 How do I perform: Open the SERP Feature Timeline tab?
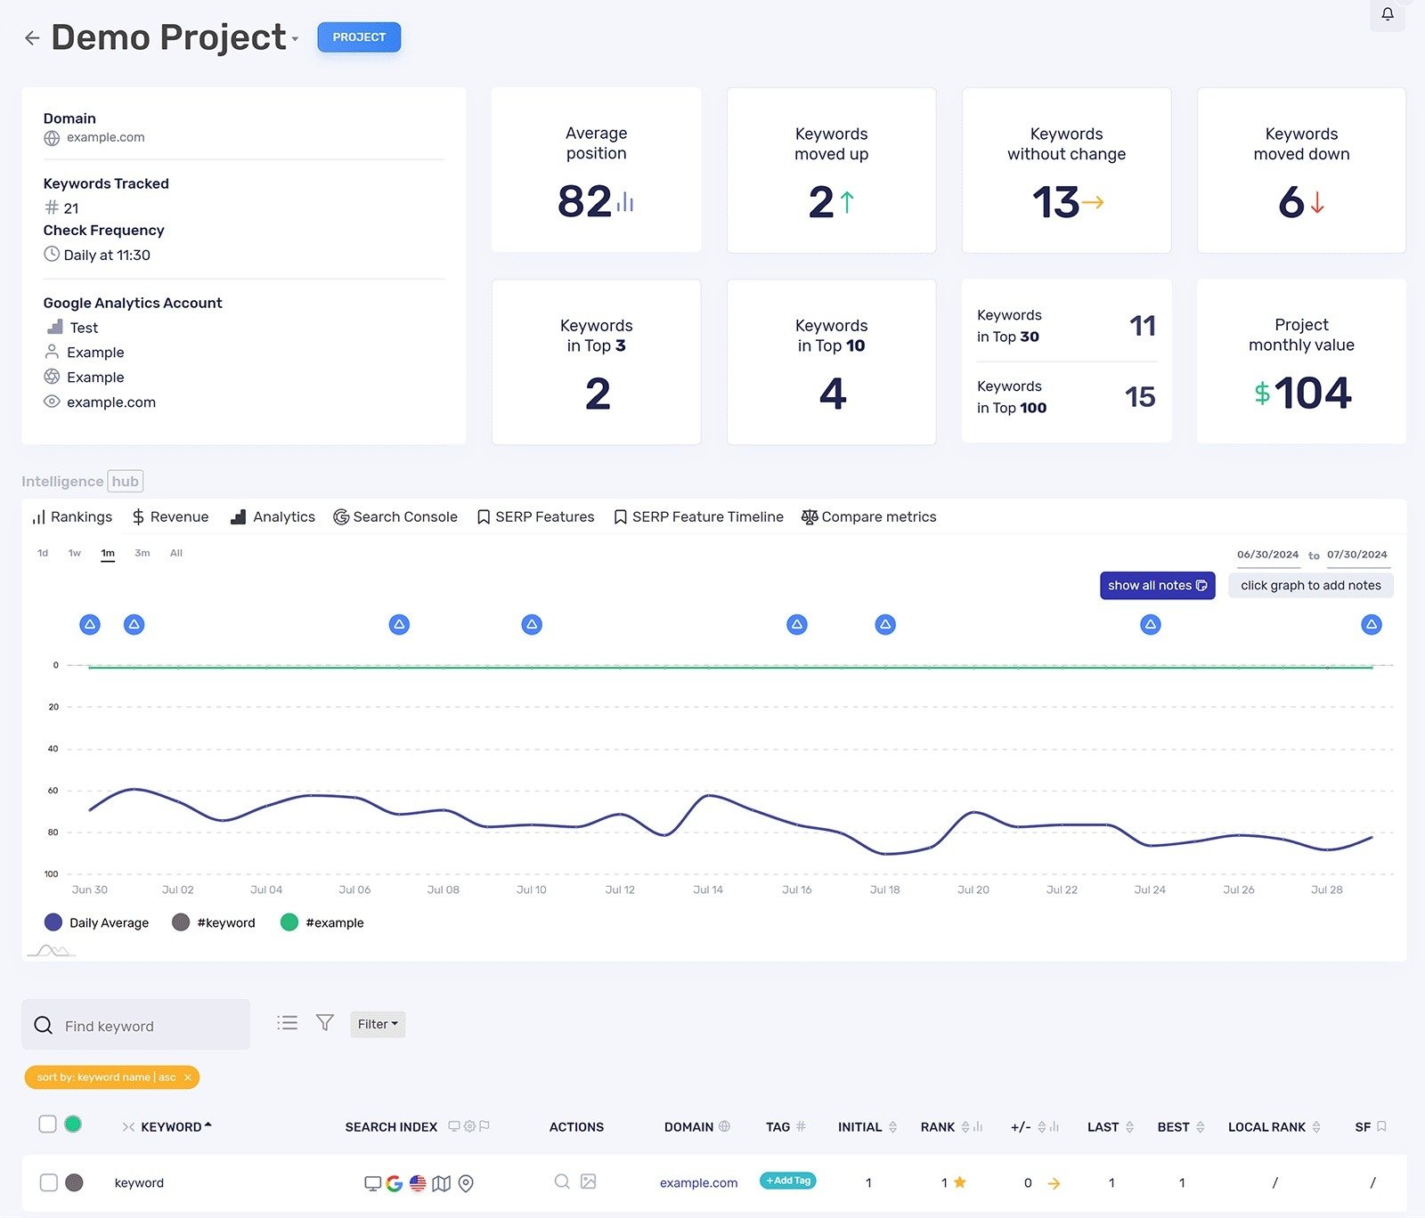pyautogui.click(x=698, y=516)
